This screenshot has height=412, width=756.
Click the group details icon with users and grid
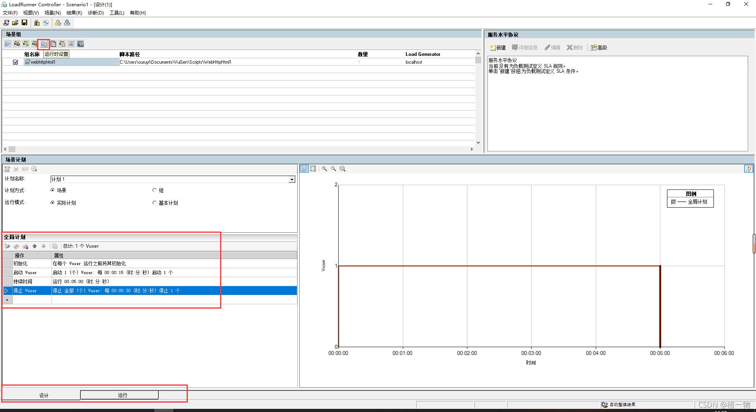click(62, 44)
